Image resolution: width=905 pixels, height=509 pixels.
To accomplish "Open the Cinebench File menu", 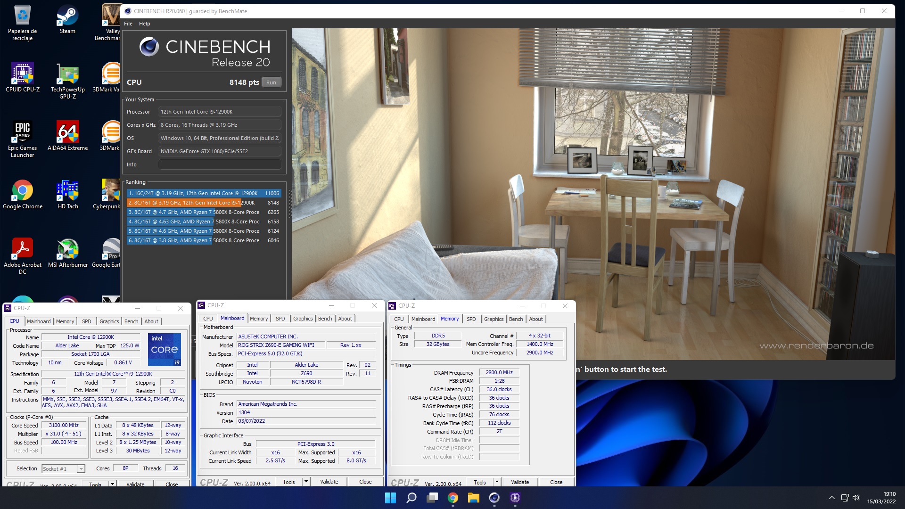I will click(x=128, y=24).
